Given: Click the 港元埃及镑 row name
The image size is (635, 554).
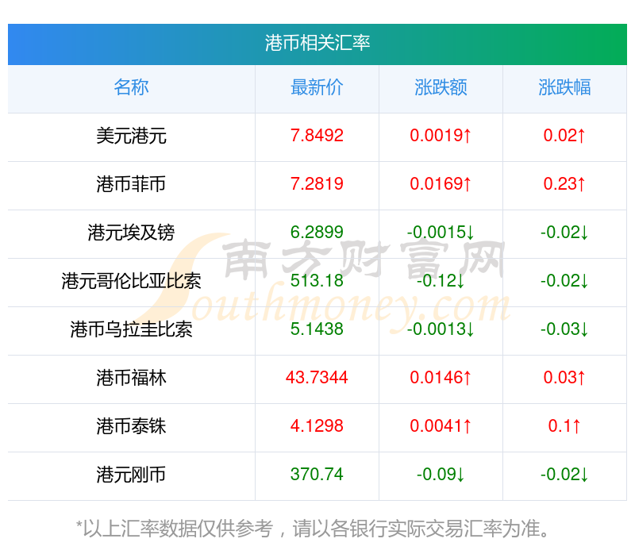Looking at the screenshot, I should point(131,233).
